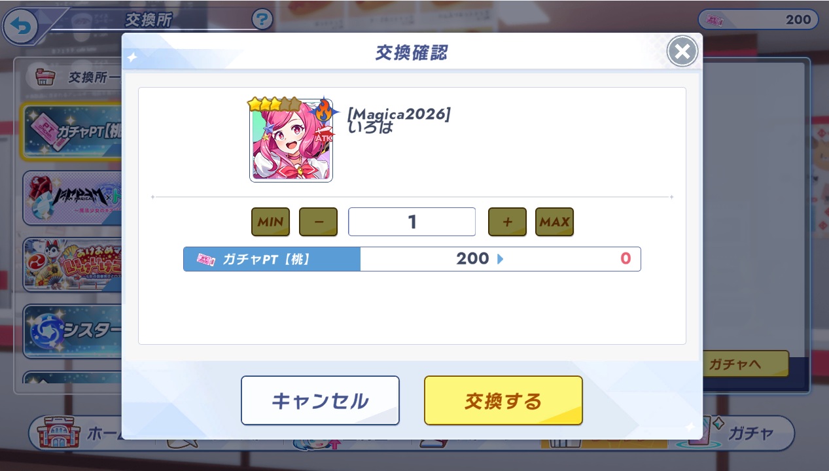Select the ホーム home icon
Image resolution: width=829 pixels, height=471 pixels.
(x=56, y=434)
